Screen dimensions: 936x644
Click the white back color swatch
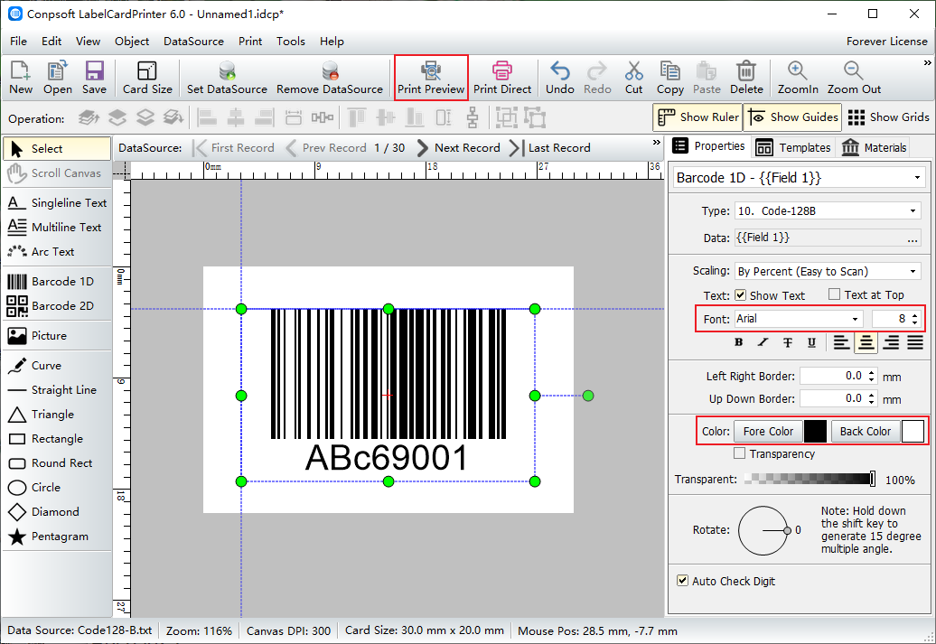(x=913, y=432)
